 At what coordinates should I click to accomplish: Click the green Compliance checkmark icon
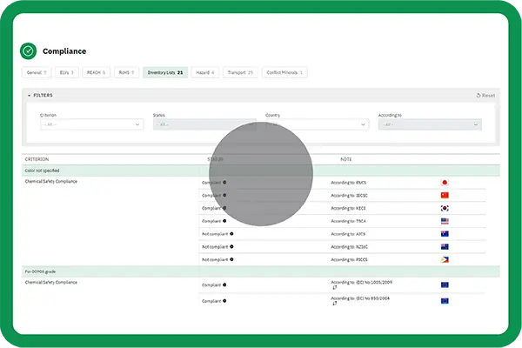tap(29, 51)
